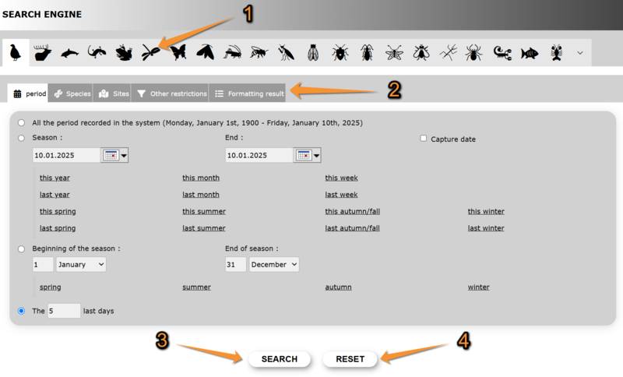This screenshot has width=623, height=377.
Task: Pick the dolphin marine mammals icon
Action: click(69, 53)
